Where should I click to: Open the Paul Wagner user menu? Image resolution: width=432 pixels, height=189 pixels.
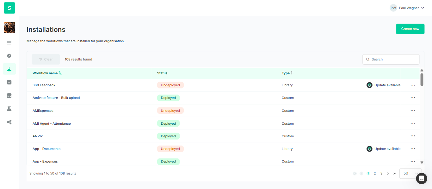click(x=407, y=8)
